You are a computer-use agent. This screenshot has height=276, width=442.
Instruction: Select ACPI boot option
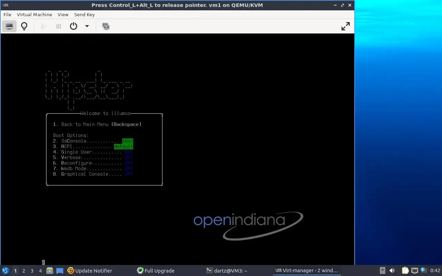(x=93, y=146)
